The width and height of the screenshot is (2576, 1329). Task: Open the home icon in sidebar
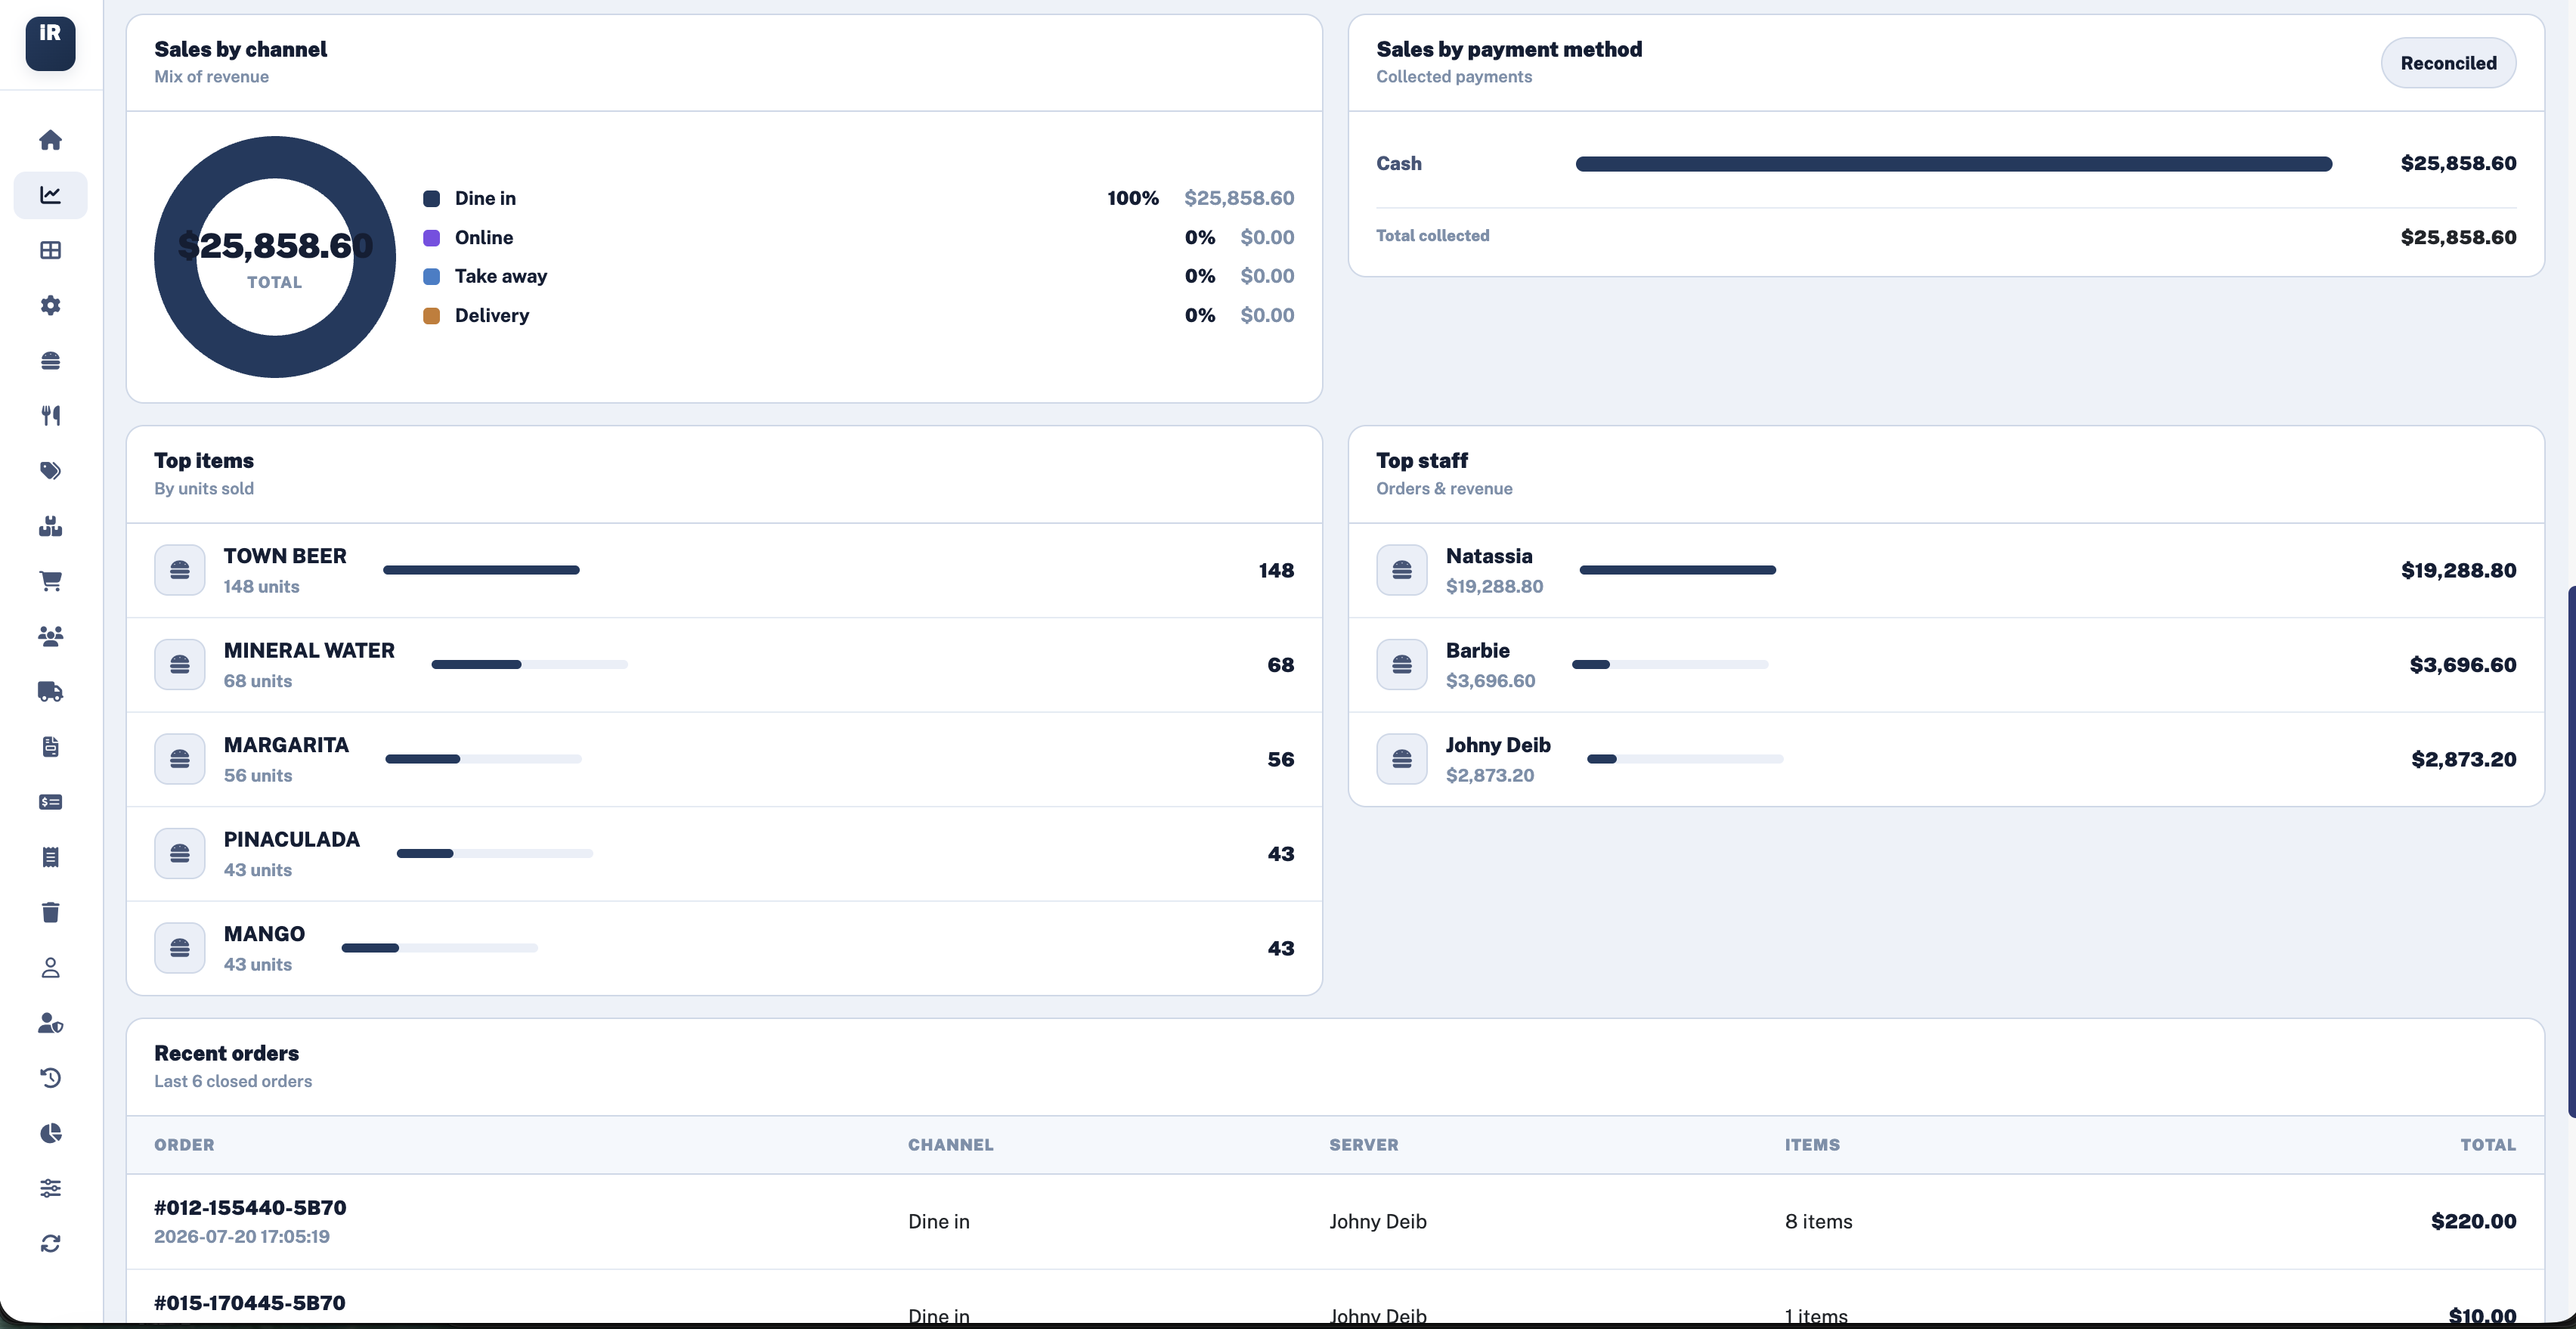[x=50, y=140]
